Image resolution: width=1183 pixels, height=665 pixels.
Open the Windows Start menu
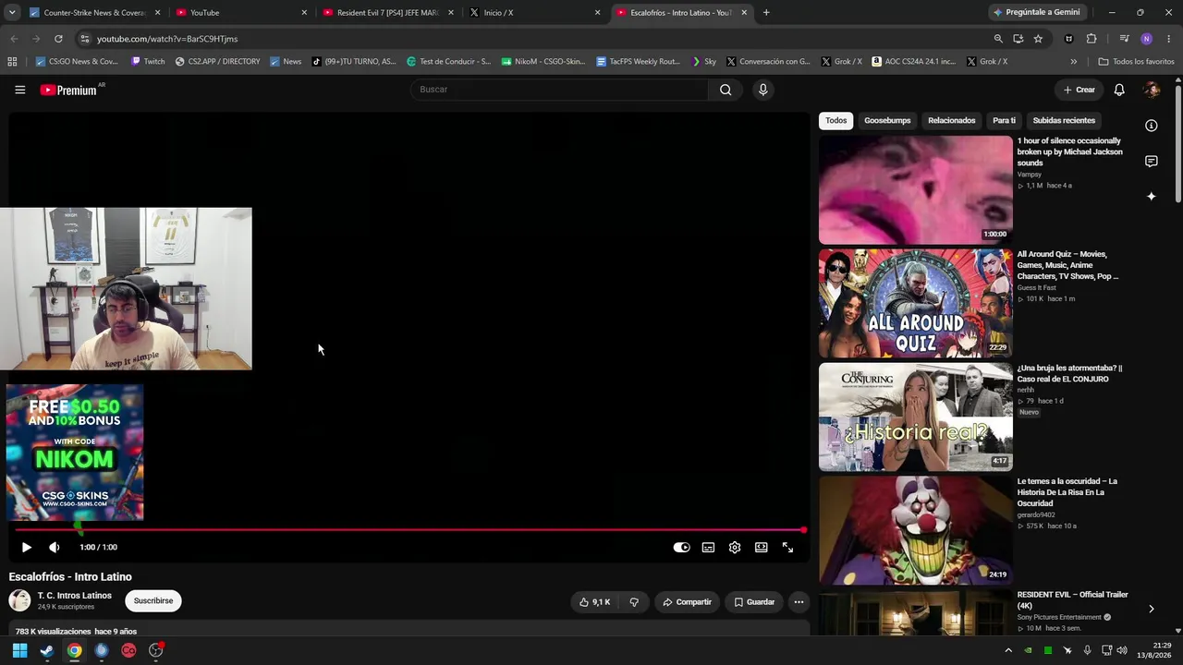click(19, 650)
